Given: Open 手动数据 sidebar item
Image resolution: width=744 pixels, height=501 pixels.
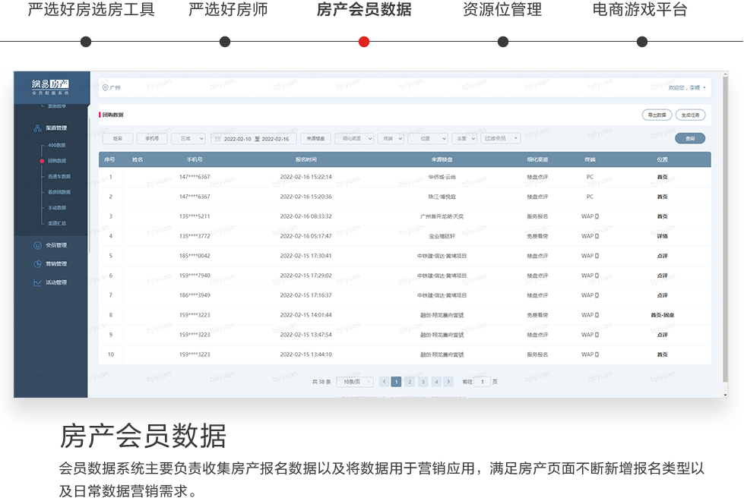Looking at the screenshot, I should pyautogui.click(x=56, y=207).
